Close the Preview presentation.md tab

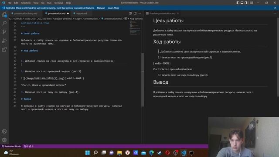coord(178,14)
